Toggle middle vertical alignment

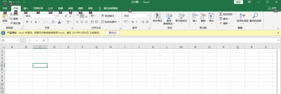82,16
